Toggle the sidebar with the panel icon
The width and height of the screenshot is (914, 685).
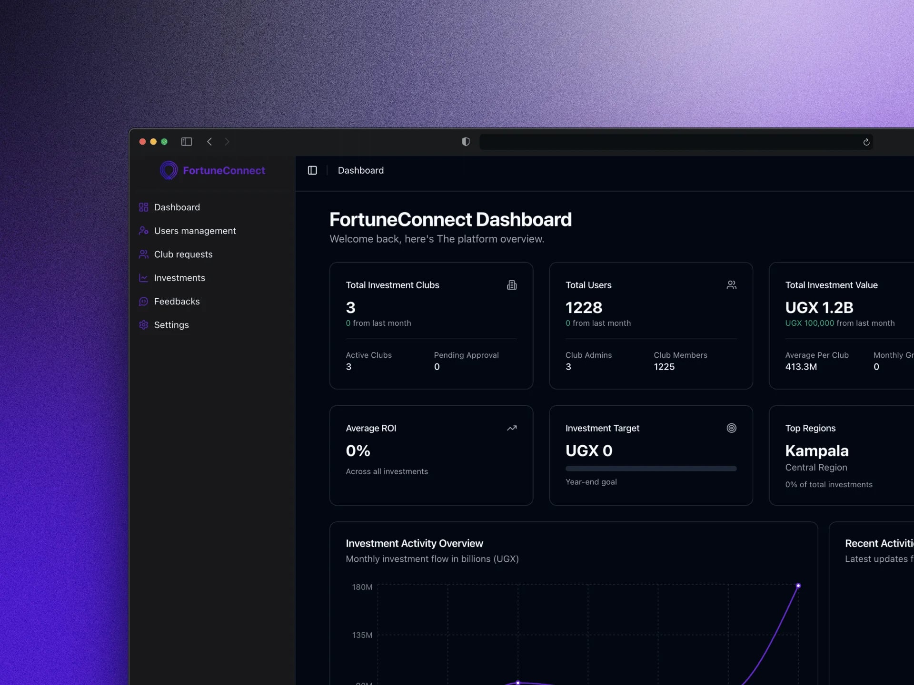312,170
